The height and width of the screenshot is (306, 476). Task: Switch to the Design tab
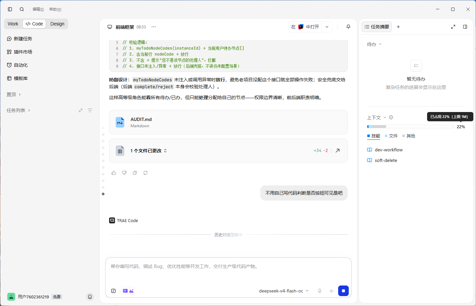pyautogui.click(x=57, y=24)
